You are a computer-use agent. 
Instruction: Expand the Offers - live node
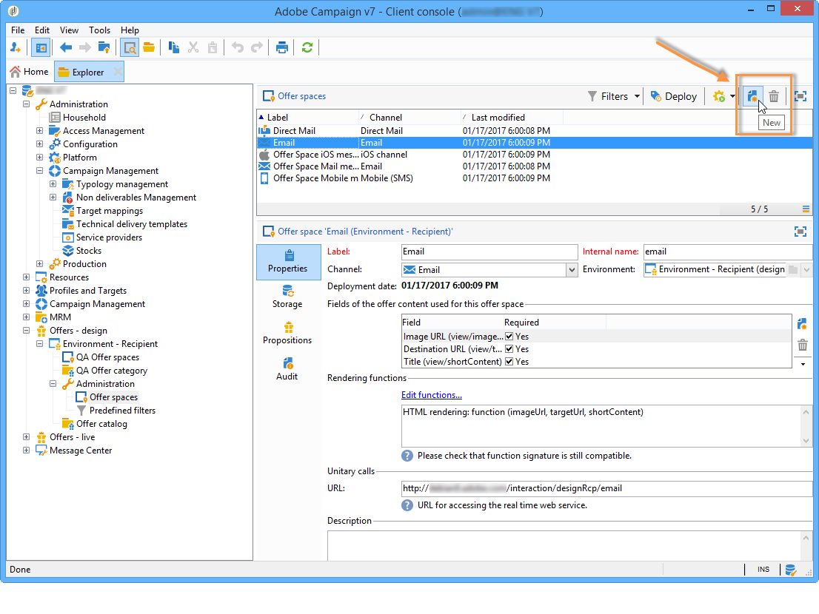tap(26, 436)
